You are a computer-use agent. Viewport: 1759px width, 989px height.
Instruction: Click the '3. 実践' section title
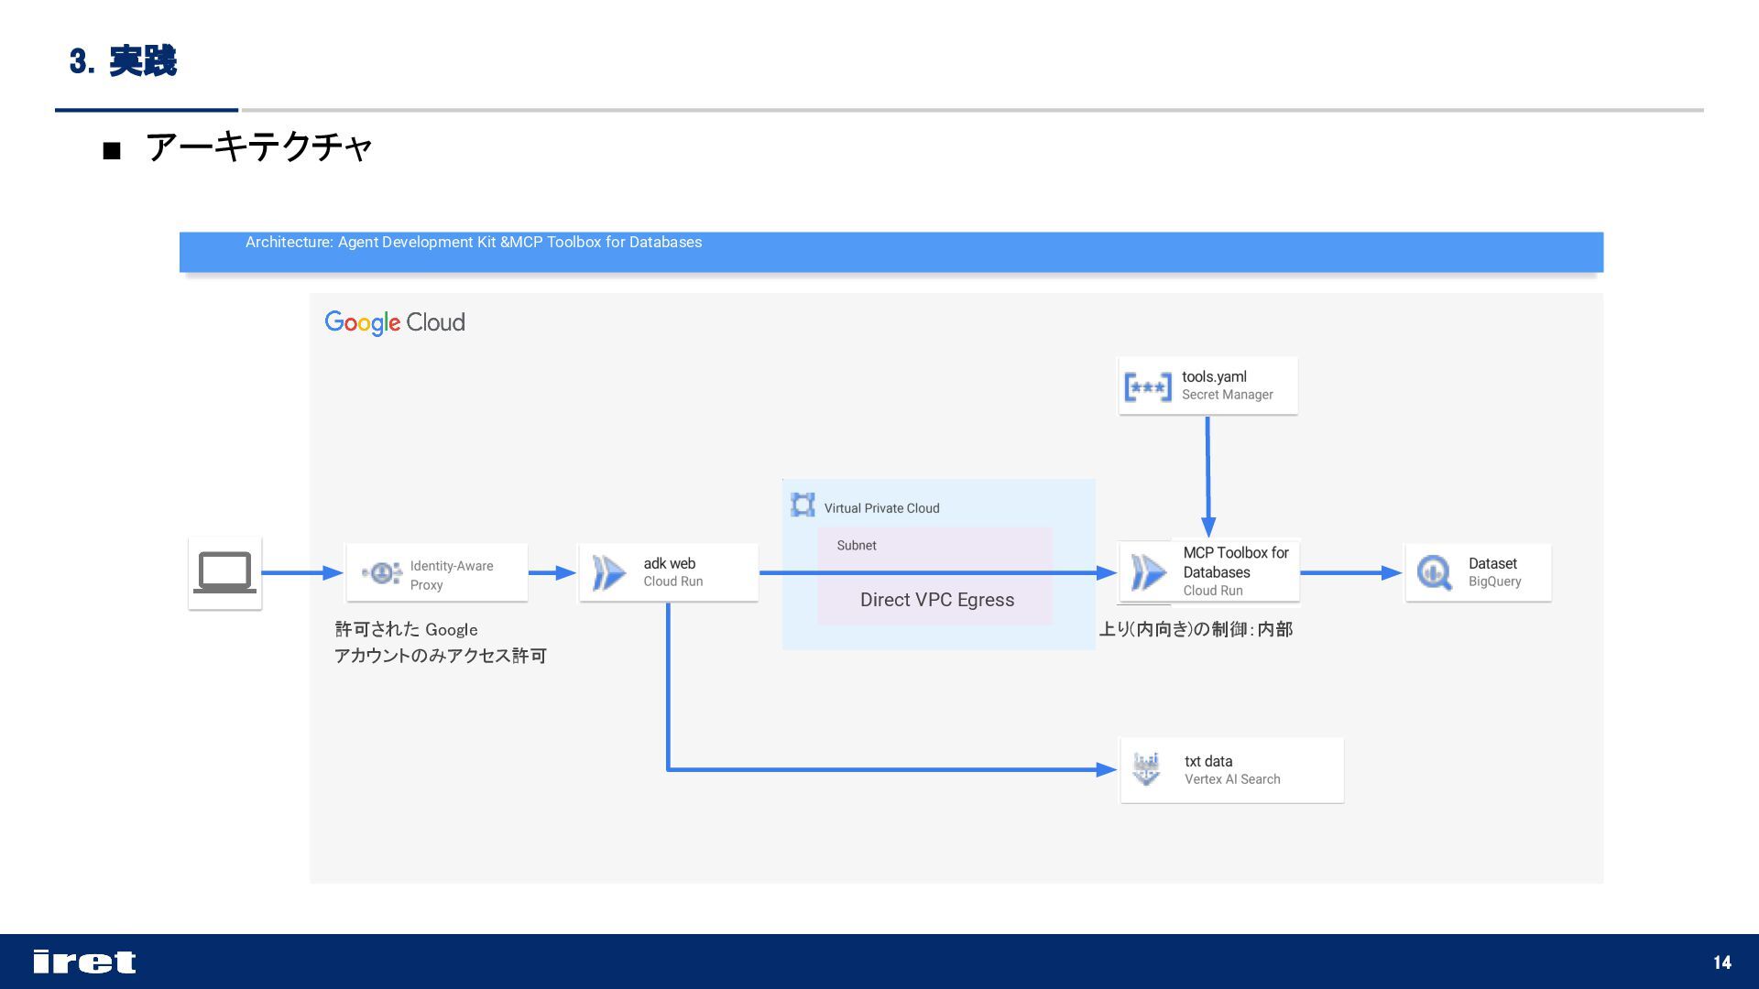point(123,61)
